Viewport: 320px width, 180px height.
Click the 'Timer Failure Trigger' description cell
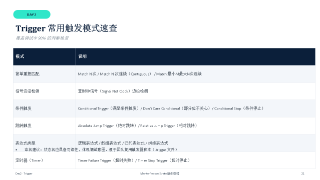pyautogui.click(x=195, y=160)
